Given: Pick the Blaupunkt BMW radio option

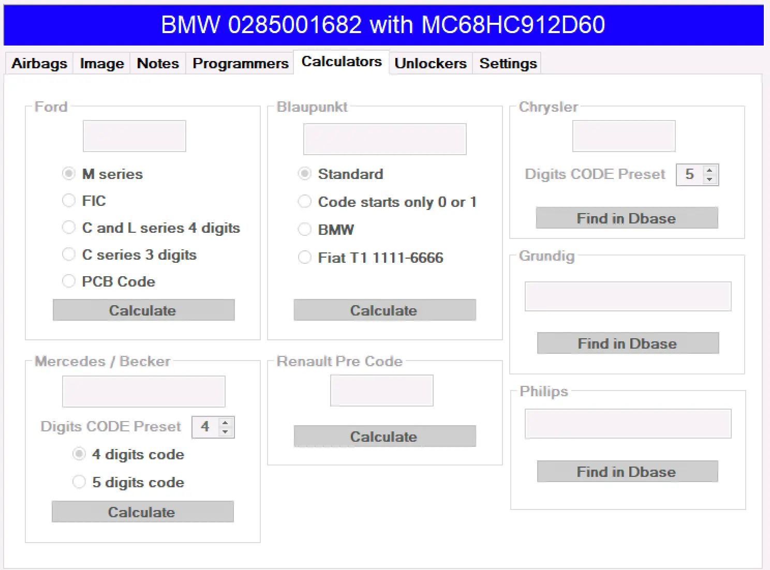Looking at the screenshot, I should point(305,230).
